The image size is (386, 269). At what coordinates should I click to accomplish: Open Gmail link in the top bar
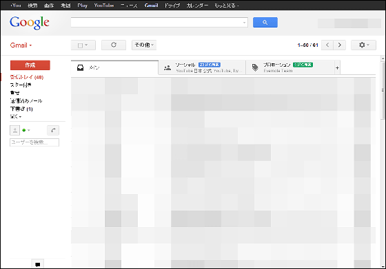tap(151, 6)
